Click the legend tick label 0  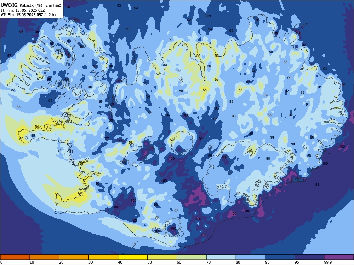(1, 262)
